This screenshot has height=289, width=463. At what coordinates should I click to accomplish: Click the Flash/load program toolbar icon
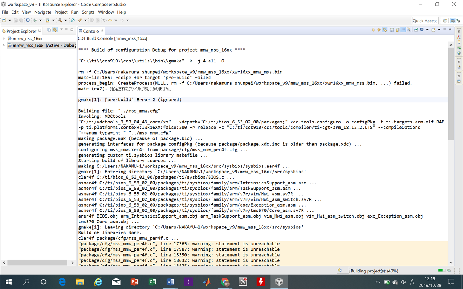coord(48,20)
